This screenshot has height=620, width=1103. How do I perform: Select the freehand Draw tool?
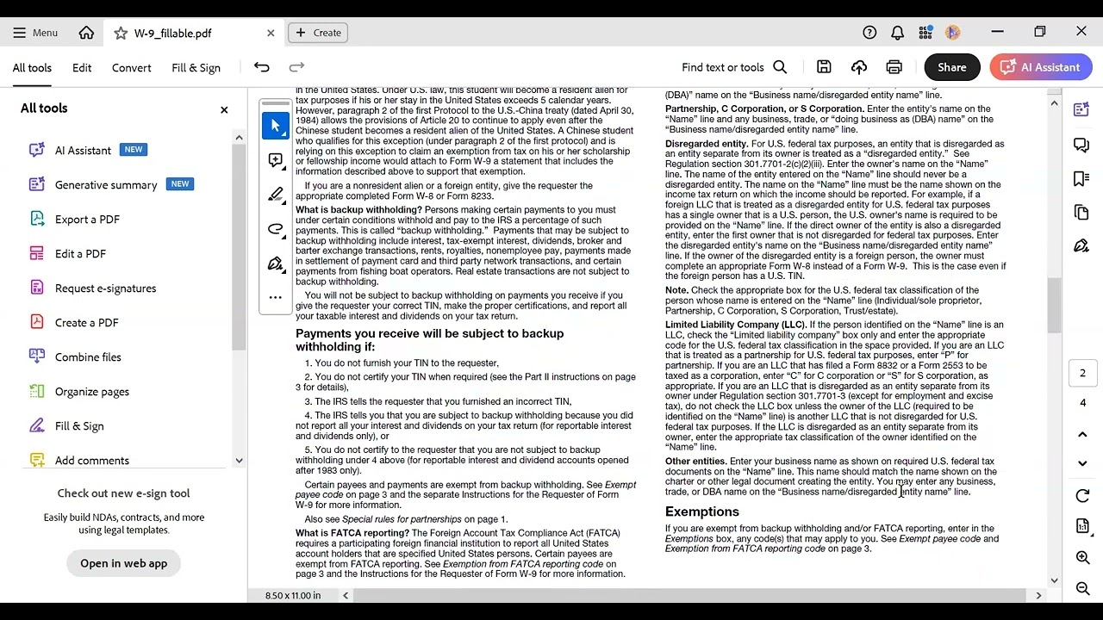coord(276,229)
